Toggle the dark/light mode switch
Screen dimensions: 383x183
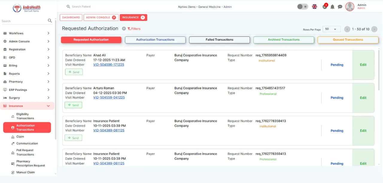point(303,7)
